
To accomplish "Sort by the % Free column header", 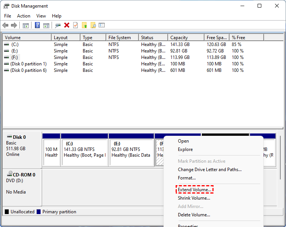I will click(247, 38).
